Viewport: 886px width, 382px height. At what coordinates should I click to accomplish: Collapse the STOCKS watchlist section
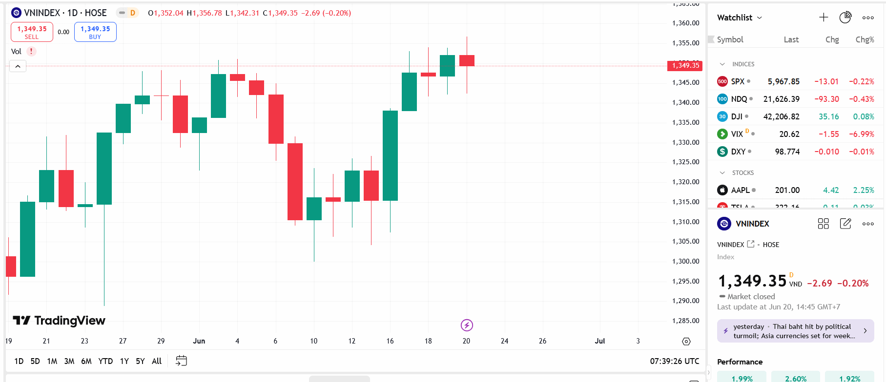(x=722, y=173)
